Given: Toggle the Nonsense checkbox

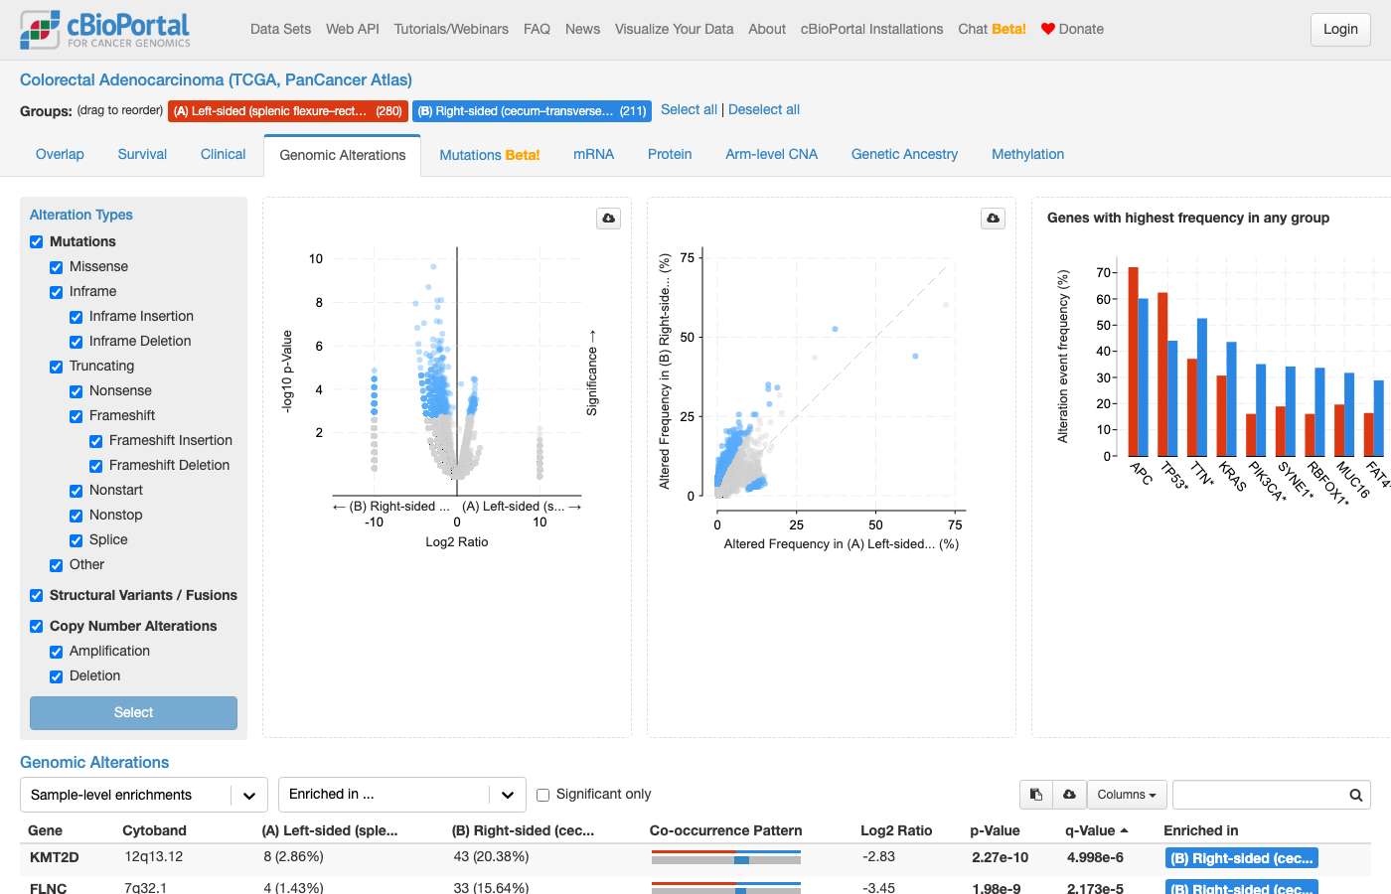Looking at the screenshot, I should (x=77, y=391).
